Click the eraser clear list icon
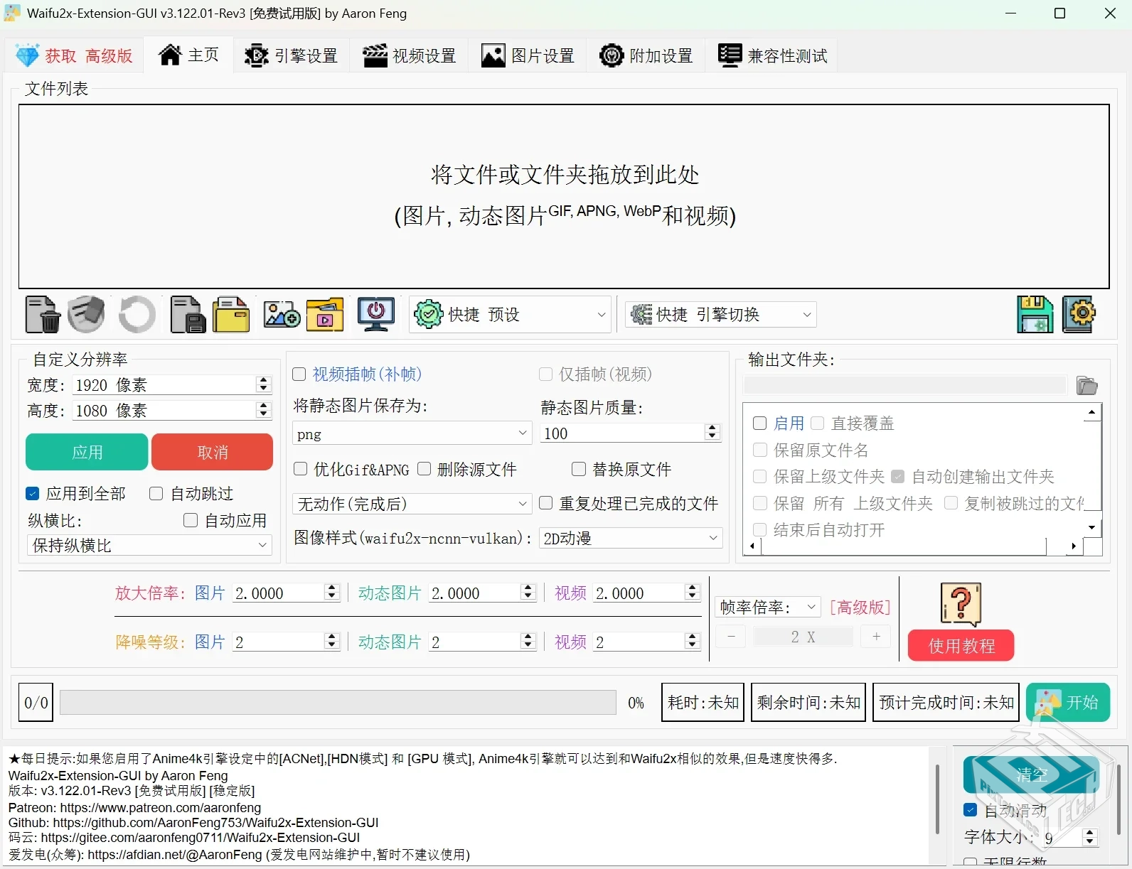This screenshot has width=1132, height=869. point(86,315)
